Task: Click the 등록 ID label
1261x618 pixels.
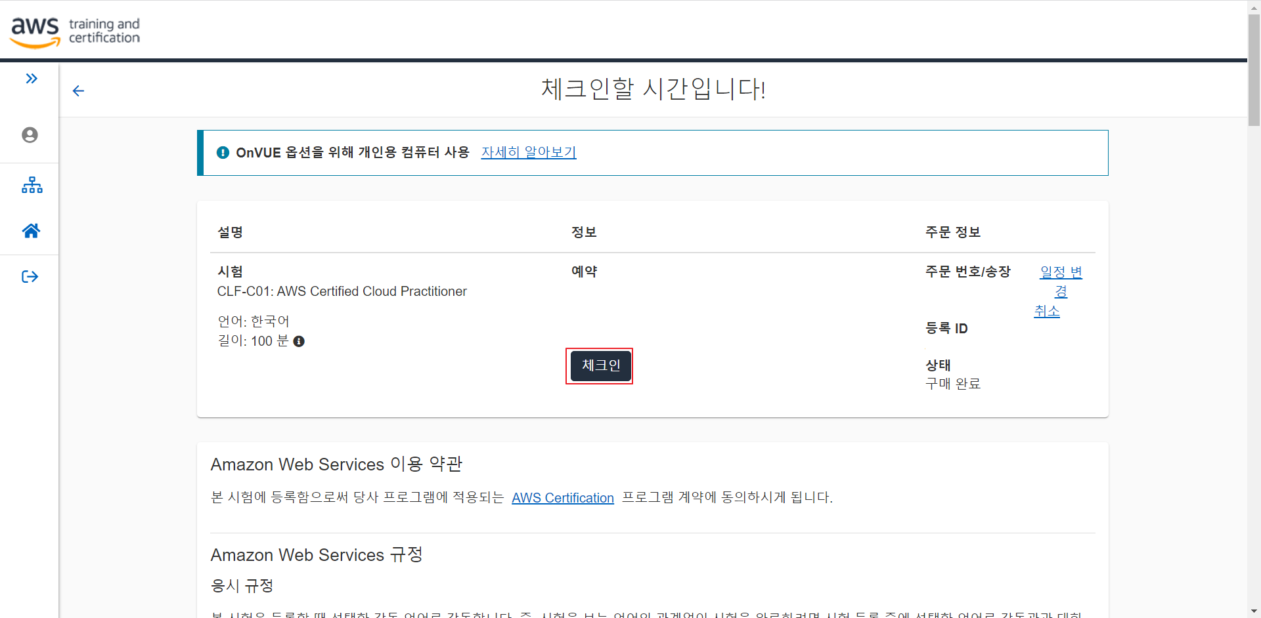Action: point(946,328)
